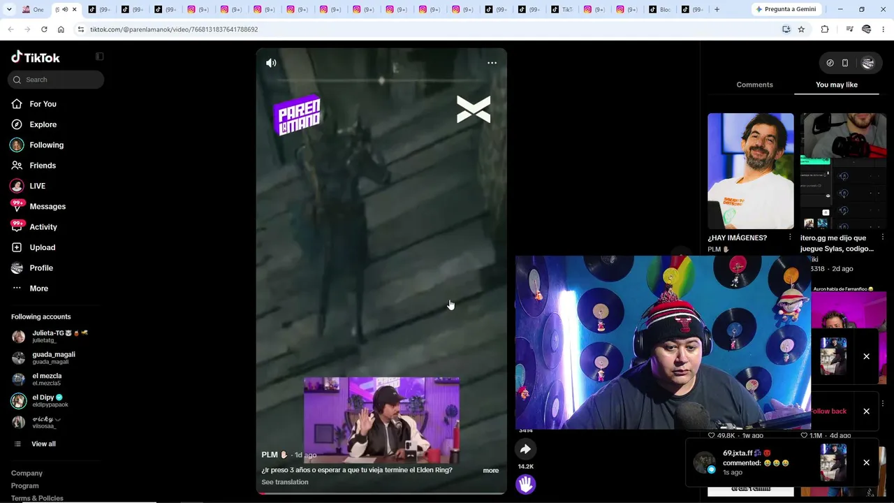Open the browser Extensions puzzle icon
894x503 pixels.
825,29
